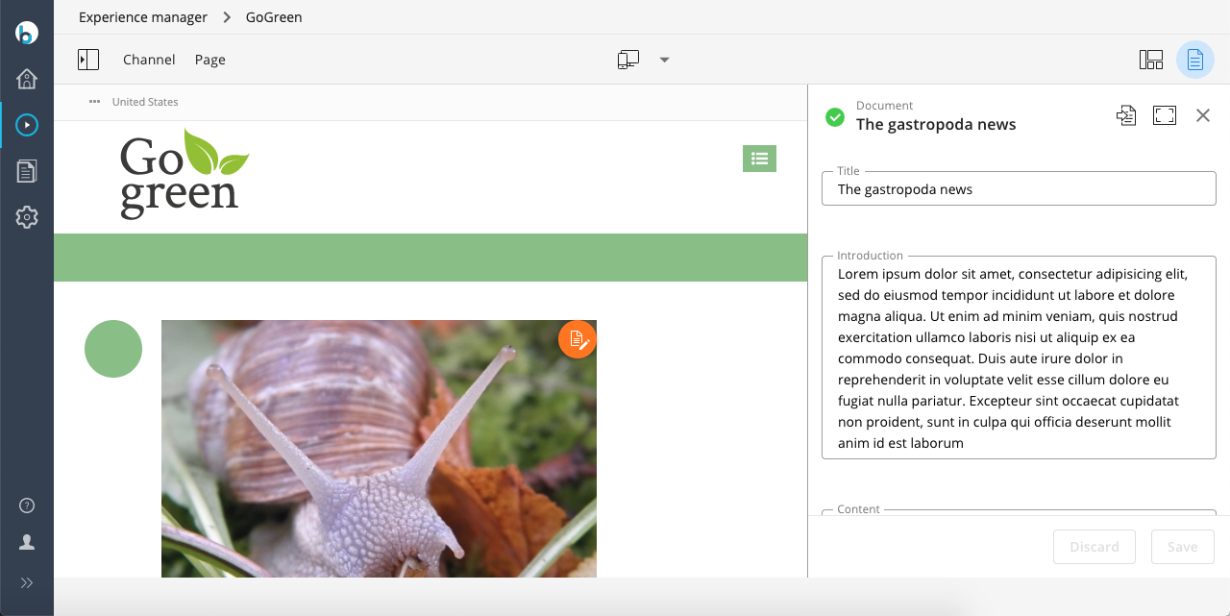The height and width of the screenshot is (616, 1230).
Task: Open the green list menu button
Action: (x=759, y=159)
